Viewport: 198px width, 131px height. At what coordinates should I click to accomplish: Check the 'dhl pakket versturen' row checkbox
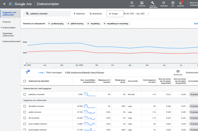pyautogui.click(x=25, y=106)
